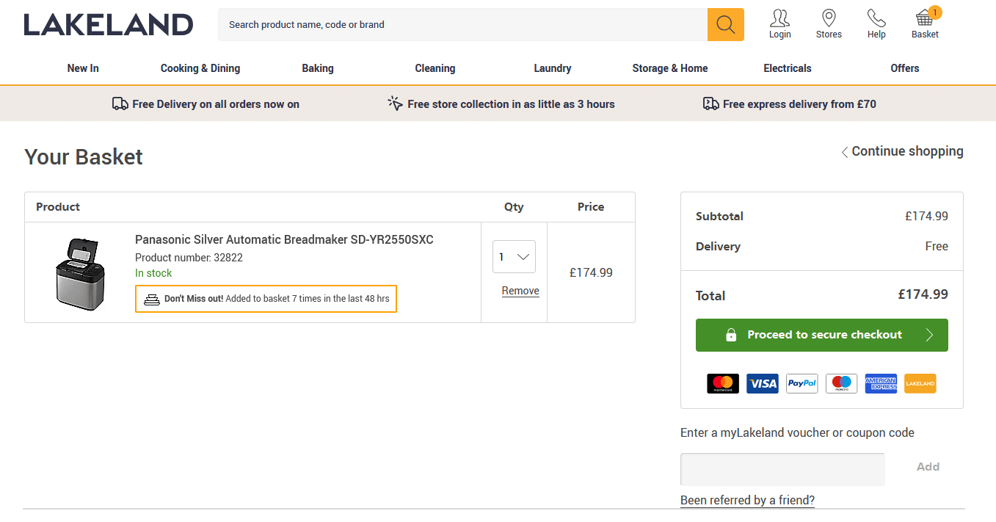Open the Baking menu
996x522 pixels.
click(318, 68)
